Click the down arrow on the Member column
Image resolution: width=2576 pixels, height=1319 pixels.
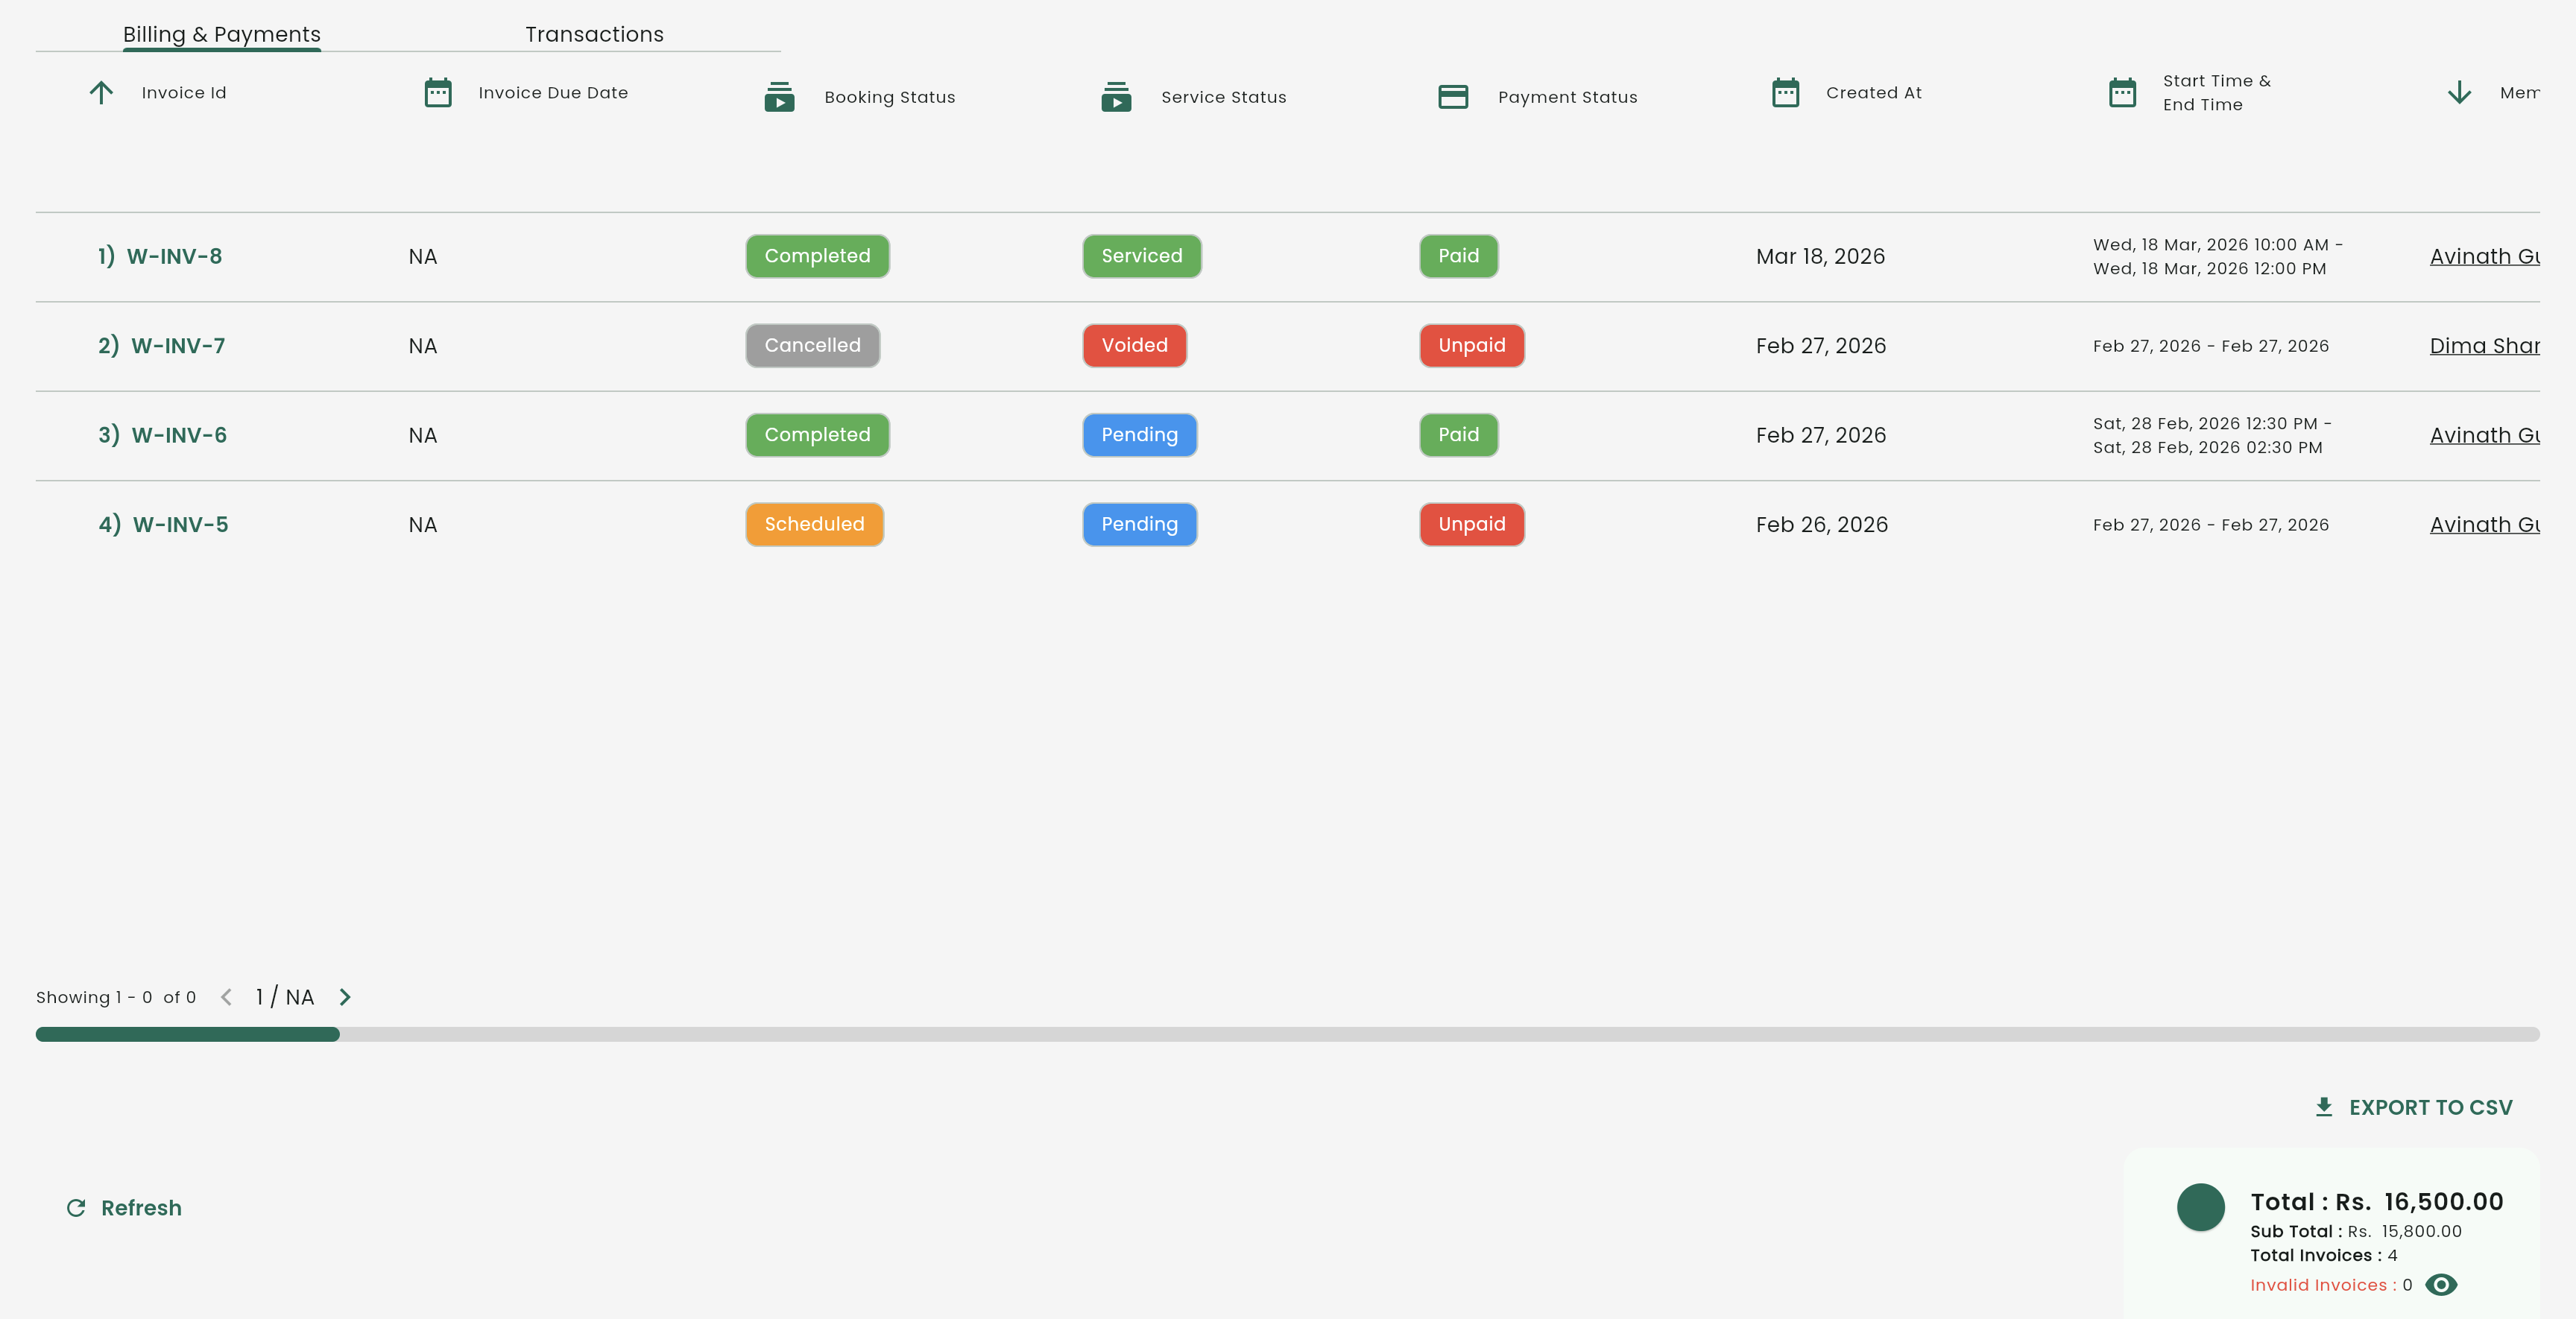(x=2459, y=93)
